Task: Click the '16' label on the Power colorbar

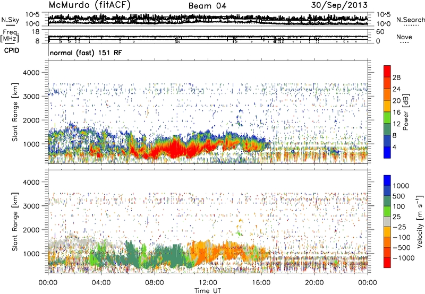Action: click(x=396, y=113)
